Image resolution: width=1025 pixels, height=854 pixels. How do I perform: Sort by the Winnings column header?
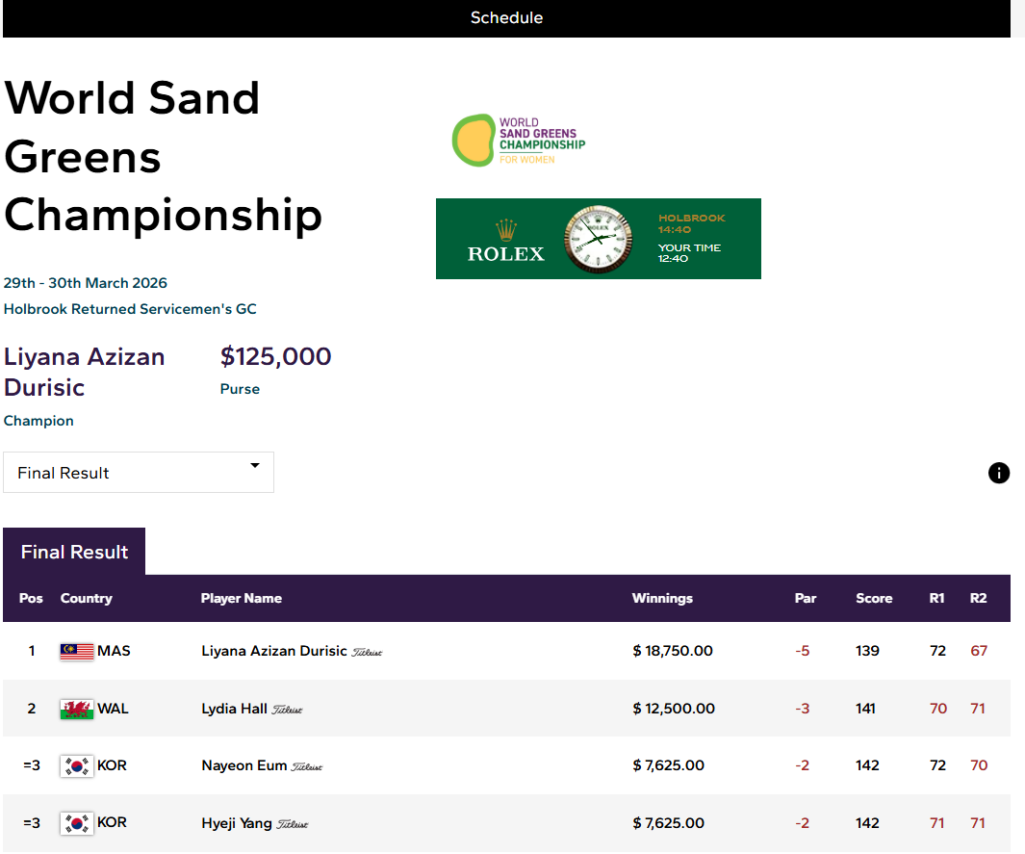pos(662,598)
